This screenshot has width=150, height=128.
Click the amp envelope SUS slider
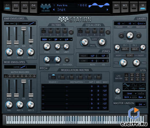pos(24,29)
